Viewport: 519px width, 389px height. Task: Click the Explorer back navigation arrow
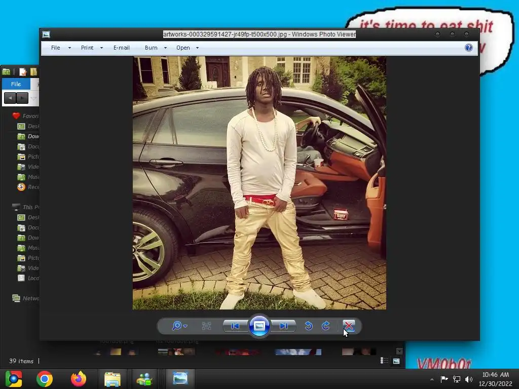(x=10, y=98)
